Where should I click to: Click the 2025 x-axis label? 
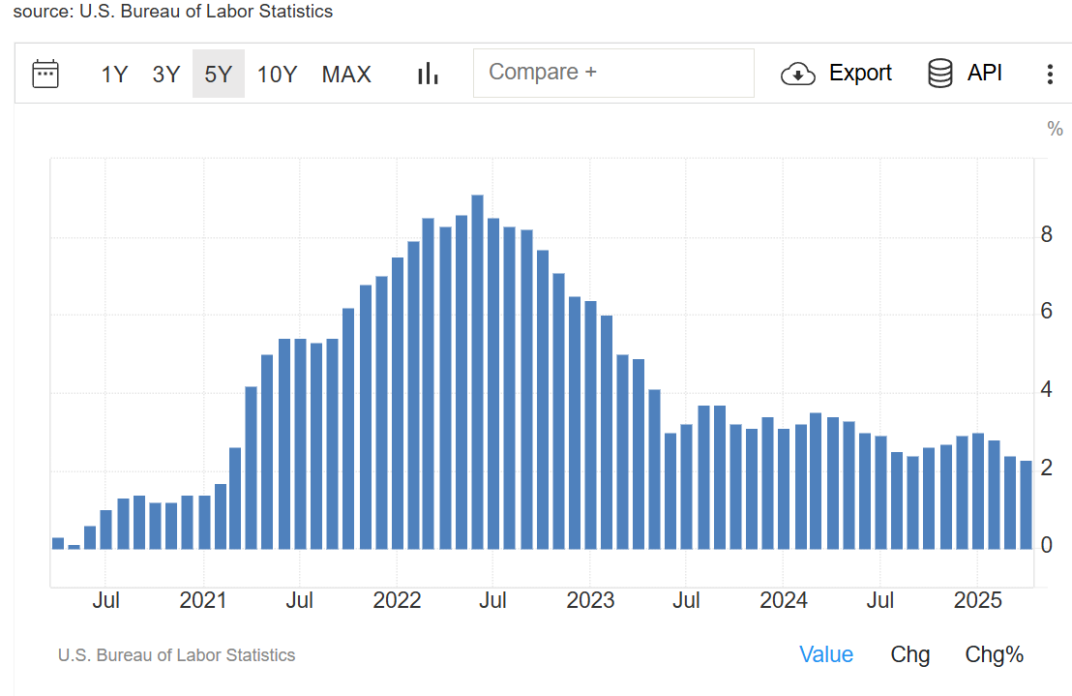click(x=977, y=600)
